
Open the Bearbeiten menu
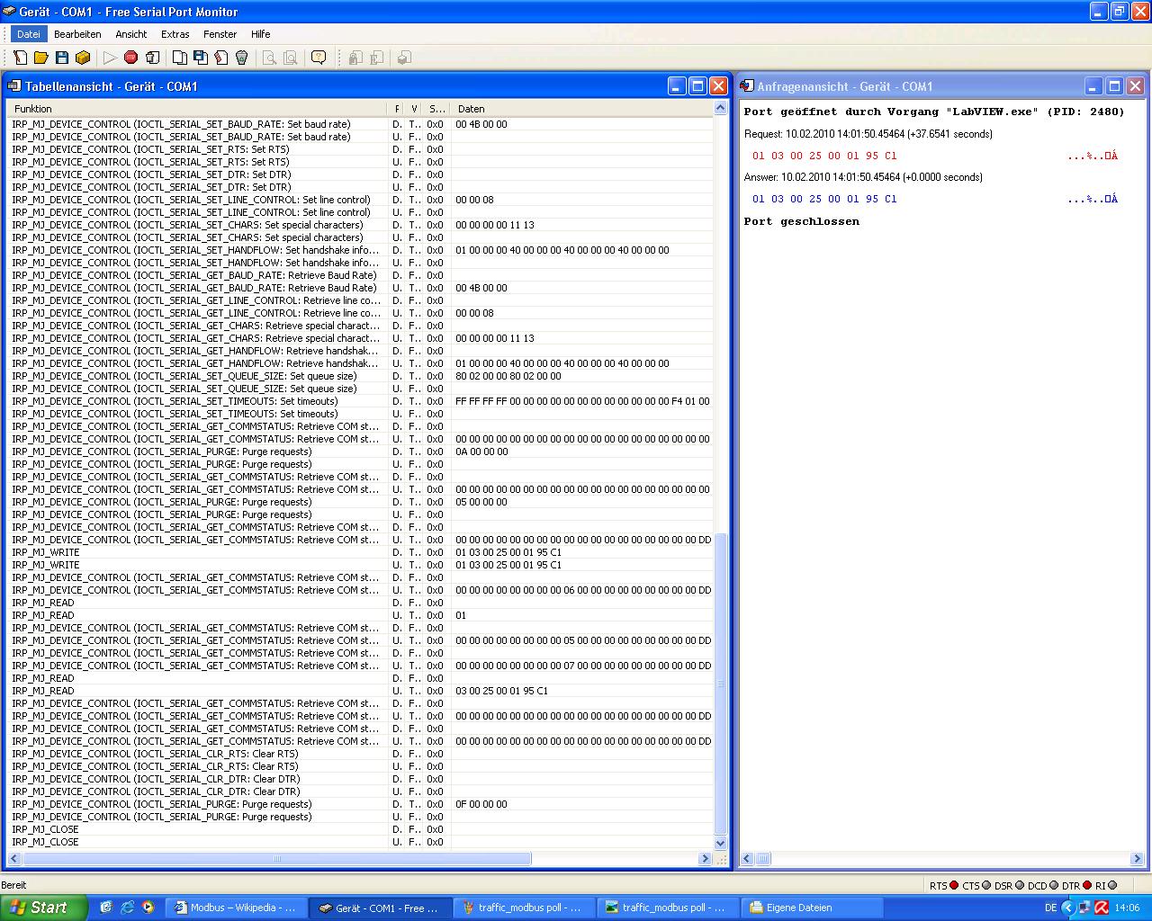(x=77, y=34)
